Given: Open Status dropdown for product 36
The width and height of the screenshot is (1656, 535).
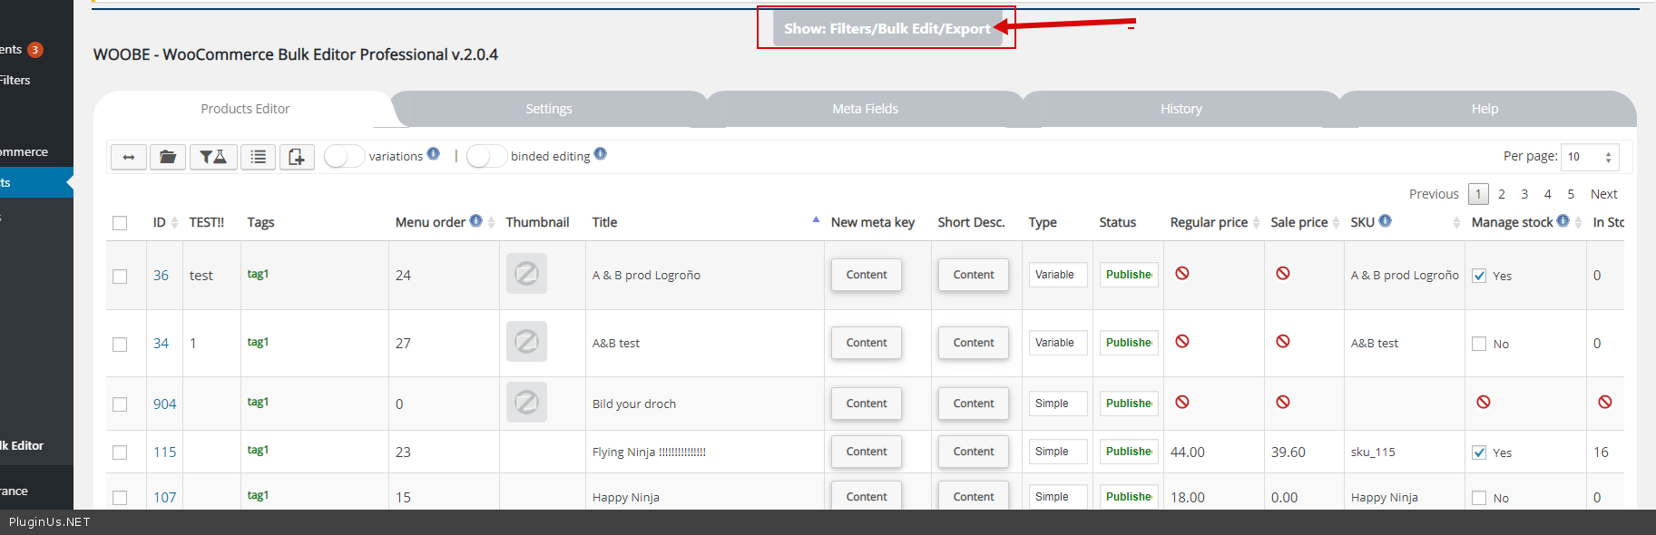Looking at the screenshot, I should (1129, 275).
